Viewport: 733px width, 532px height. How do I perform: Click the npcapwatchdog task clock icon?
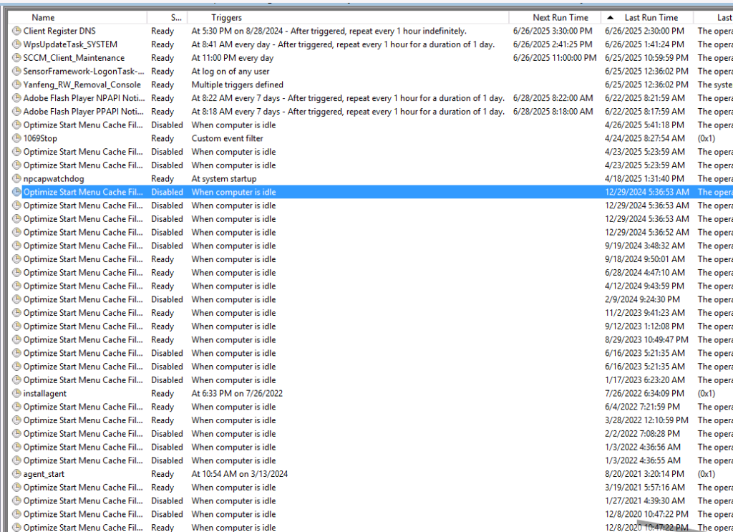[17, 178]
